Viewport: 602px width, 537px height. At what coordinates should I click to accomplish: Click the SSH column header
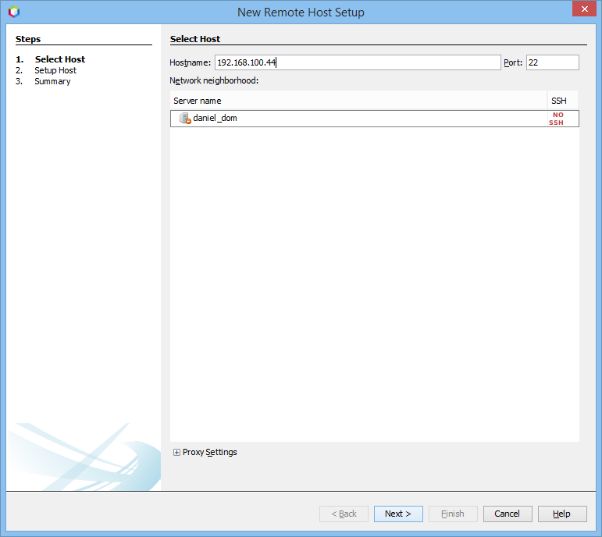[x=558, y=101]
